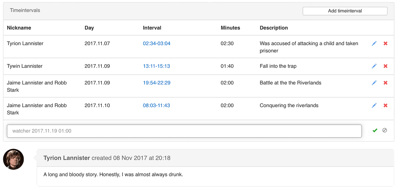Confirm the new interval with green checkmark

pos(375,130)
